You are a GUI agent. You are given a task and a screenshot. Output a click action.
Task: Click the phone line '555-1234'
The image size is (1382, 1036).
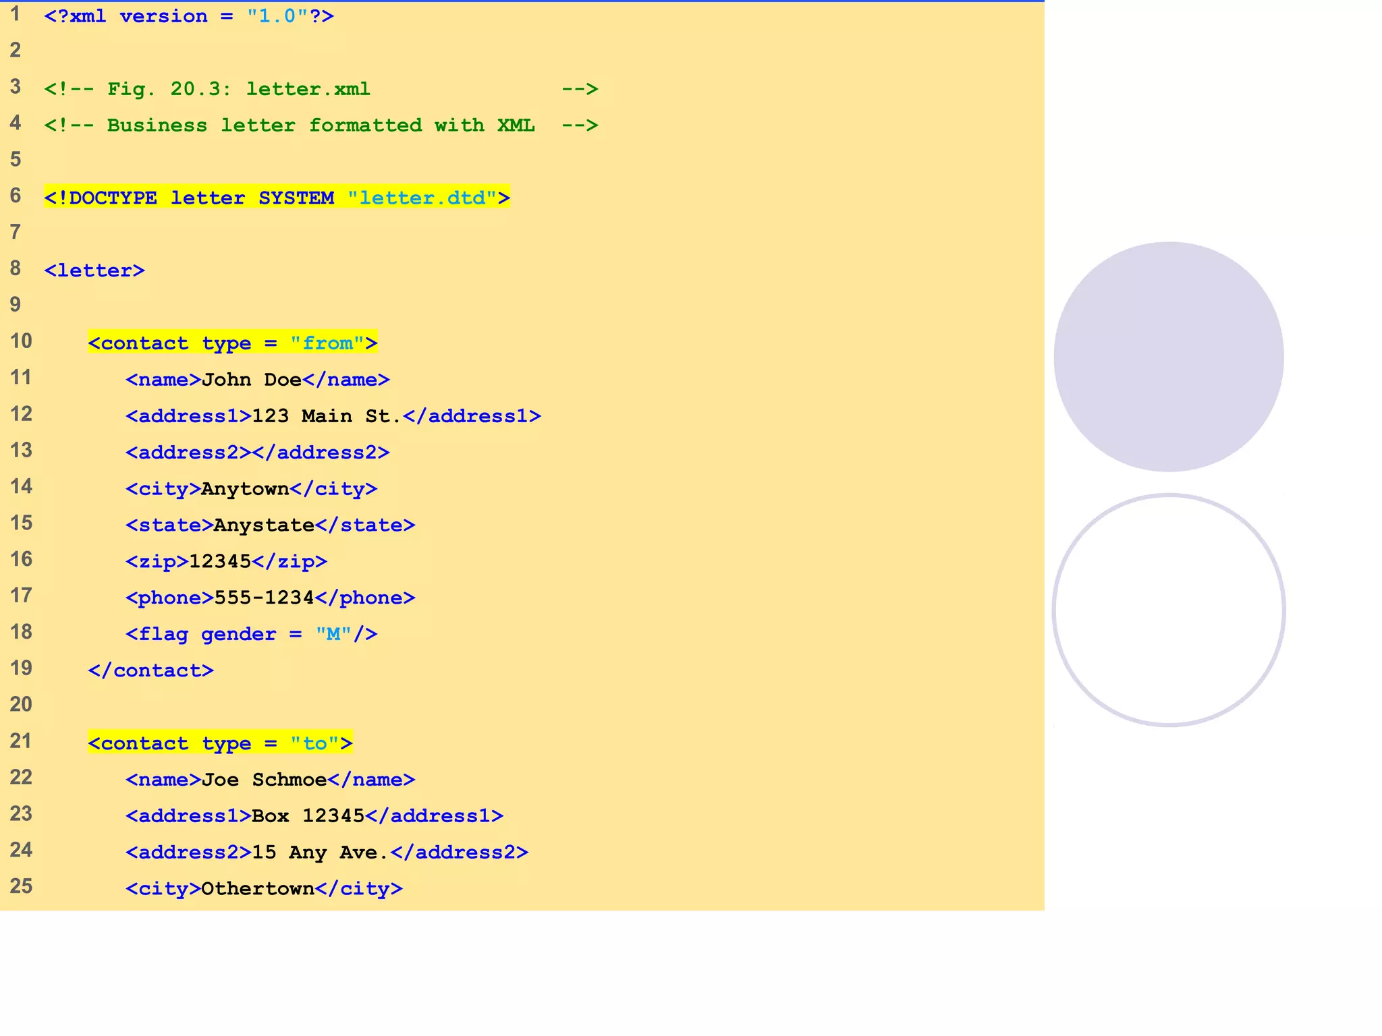pos(271,598)
